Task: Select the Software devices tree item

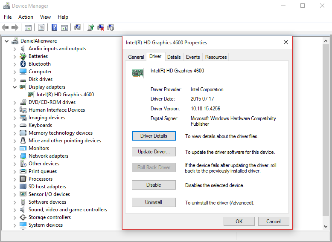Action: point(47,202)
